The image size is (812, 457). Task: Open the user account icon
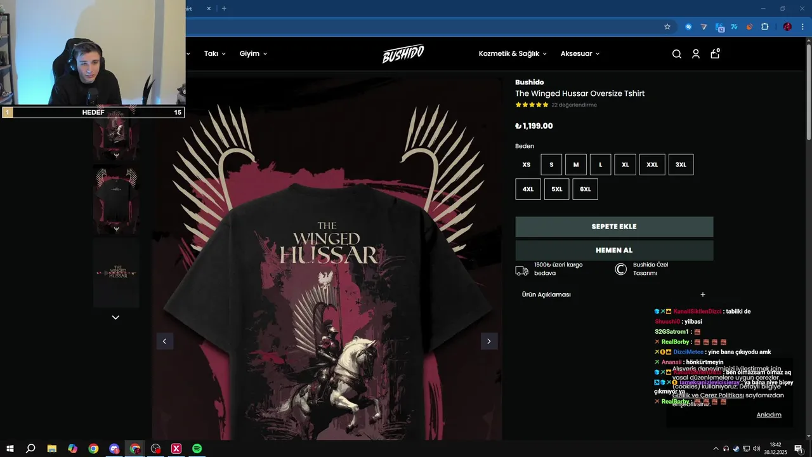point(696,54)
